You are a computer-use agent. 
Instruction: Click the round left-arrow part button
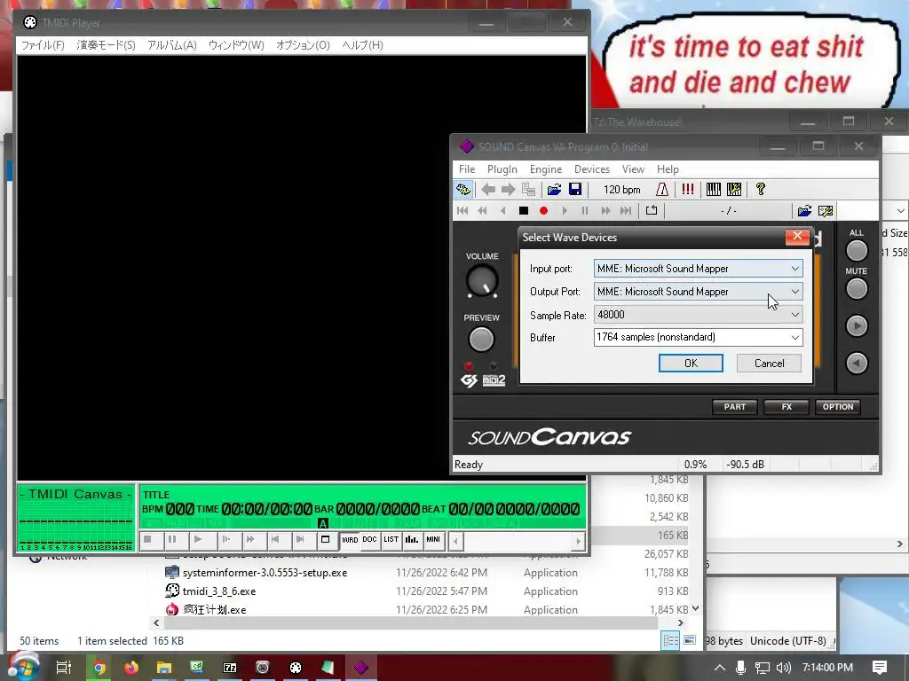(857, 363)
